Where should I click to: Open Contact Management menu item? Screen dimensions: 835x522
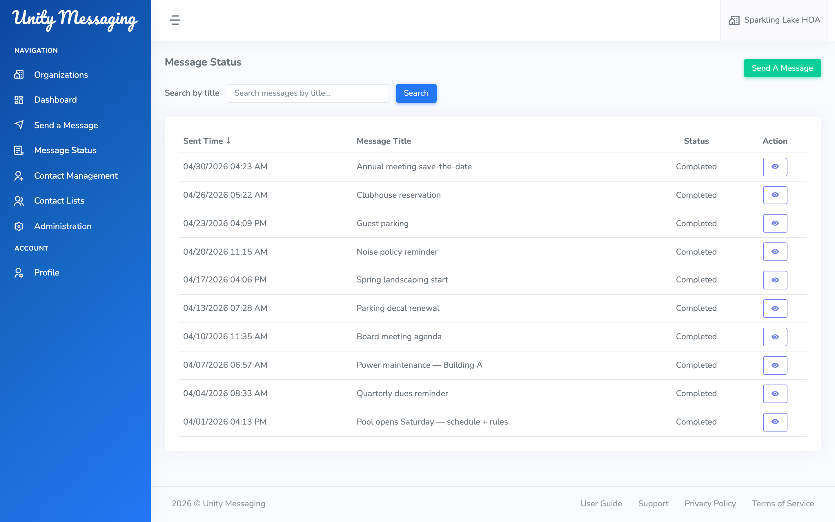[76, 176]
